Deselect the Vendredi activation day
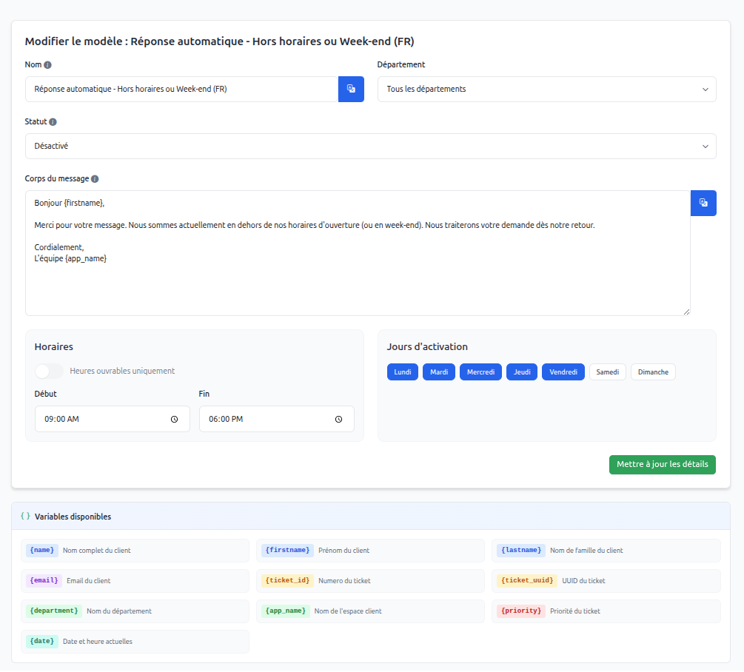 (x=563, y=372)
